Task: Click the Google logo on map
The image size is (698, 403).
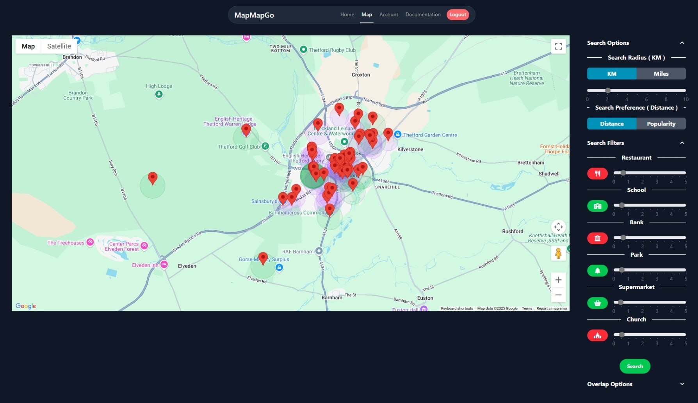Action: click(x=26, y=306)
